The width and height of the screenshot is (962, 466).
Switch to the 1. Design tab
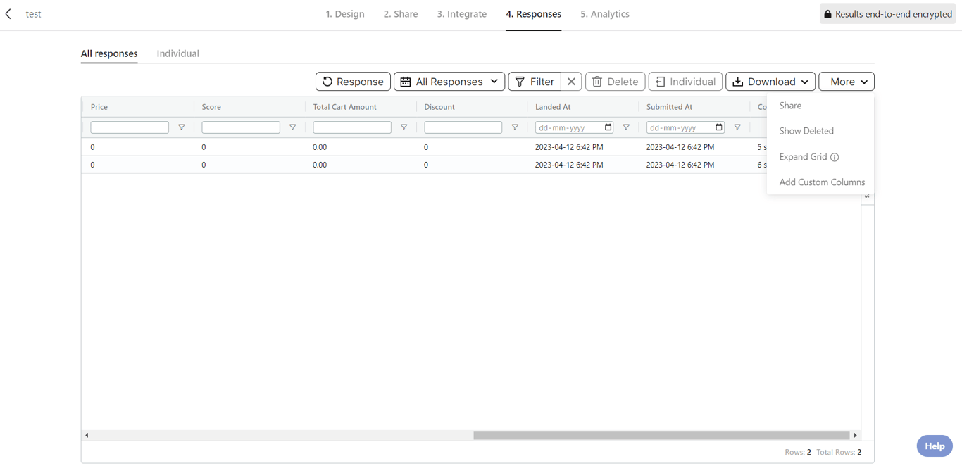[345, 14]
